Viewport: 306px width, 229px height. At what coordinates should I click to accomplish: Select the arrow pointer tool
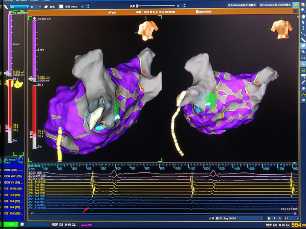tap(303, 22)
